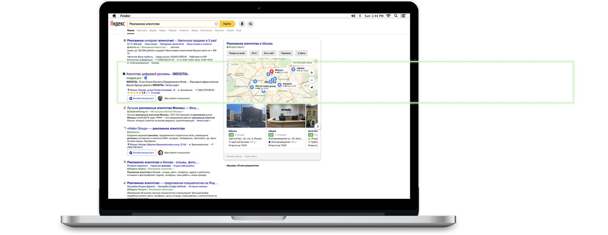Screen dimensions: 608x235
Task: Click the Найти search button
Action: click(227, 24)
